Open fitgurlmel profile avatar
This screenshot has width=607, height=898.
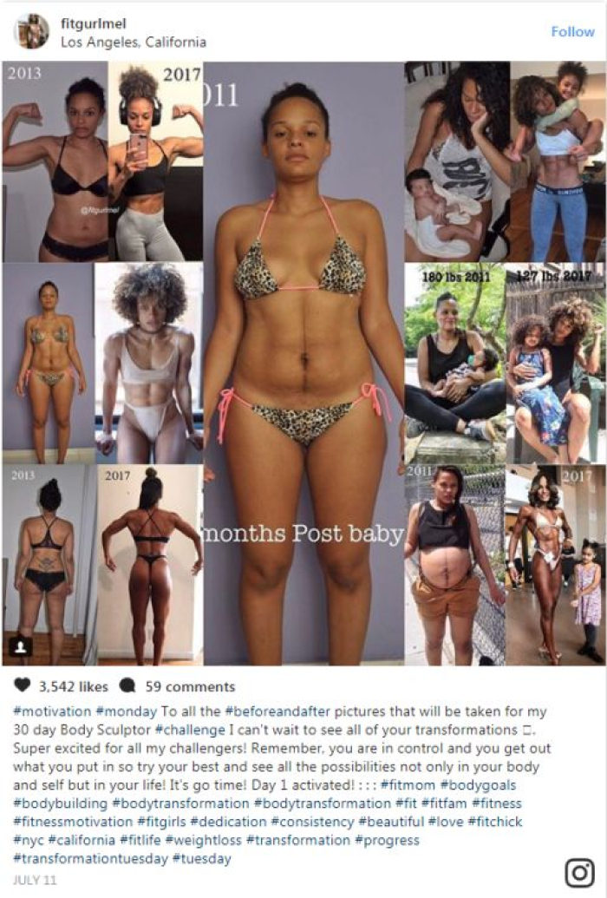click(31, 31)
